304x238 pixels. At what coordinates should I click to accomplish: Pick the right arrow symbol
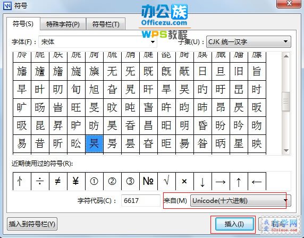coord(221,181)
